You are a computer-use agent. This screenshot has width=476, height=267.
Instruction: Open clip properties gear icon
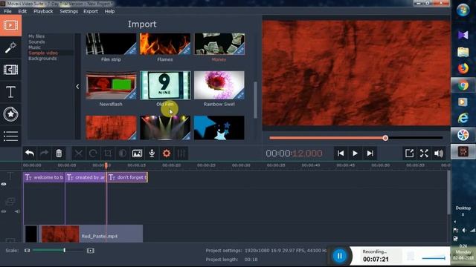click(167, 154)
